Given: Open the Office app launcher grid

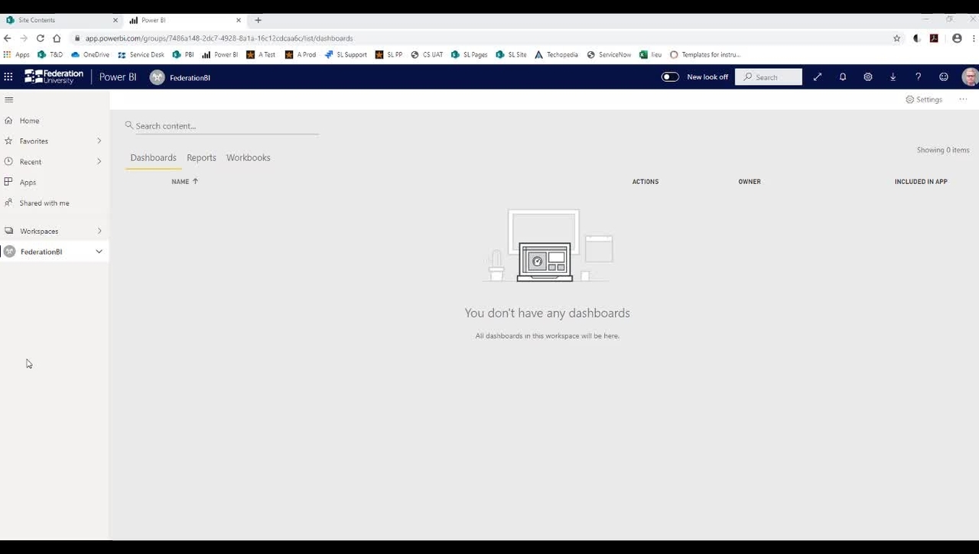Looking at the screenshot, I should [x=8, y=77].
